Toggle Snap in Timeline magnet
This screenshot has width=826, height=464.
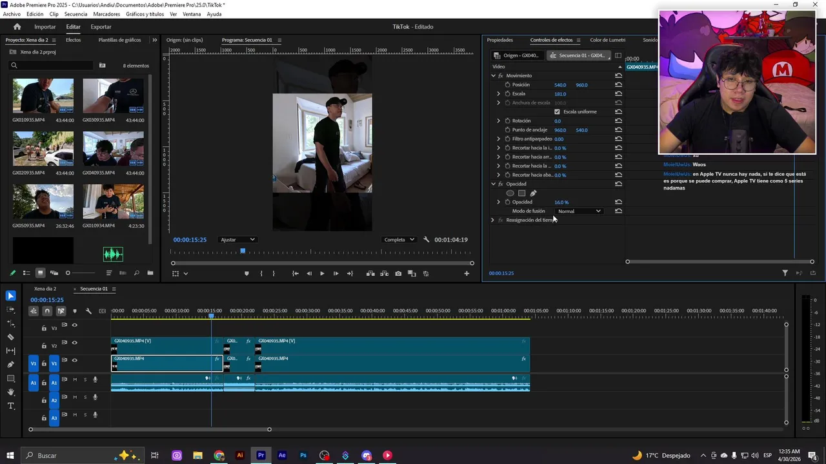point(47,311)
